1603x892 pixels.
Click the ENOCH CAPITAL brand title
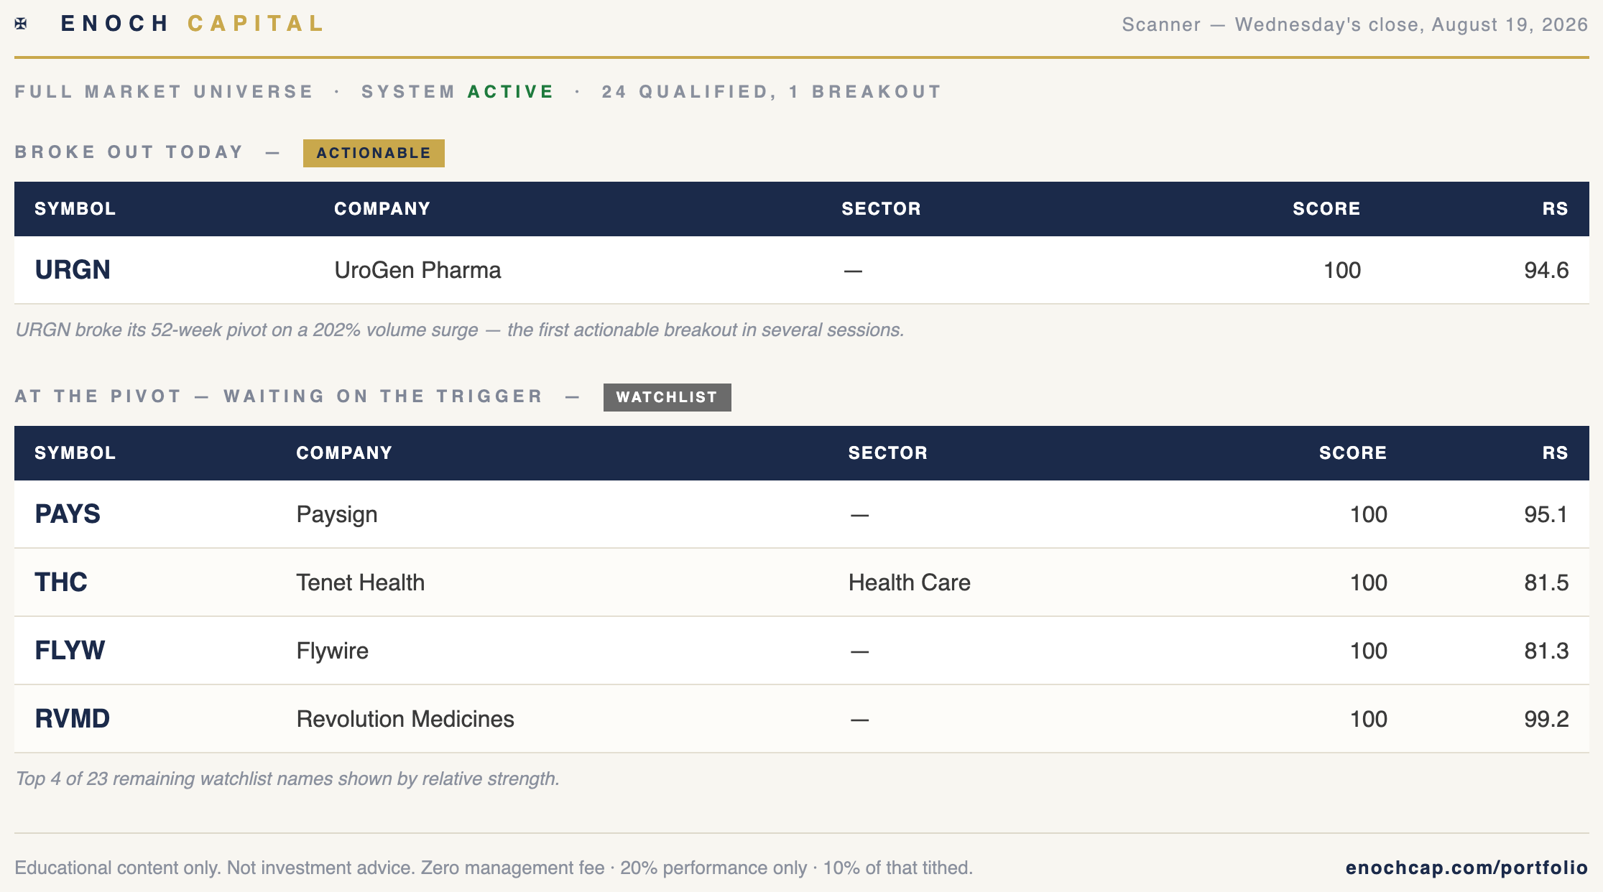tap(193, 24)
